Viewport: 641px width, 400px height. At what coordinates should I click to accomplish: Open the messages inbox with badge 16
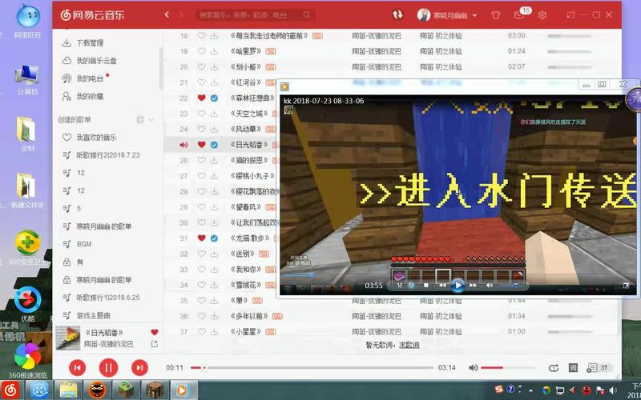point(519,15)
